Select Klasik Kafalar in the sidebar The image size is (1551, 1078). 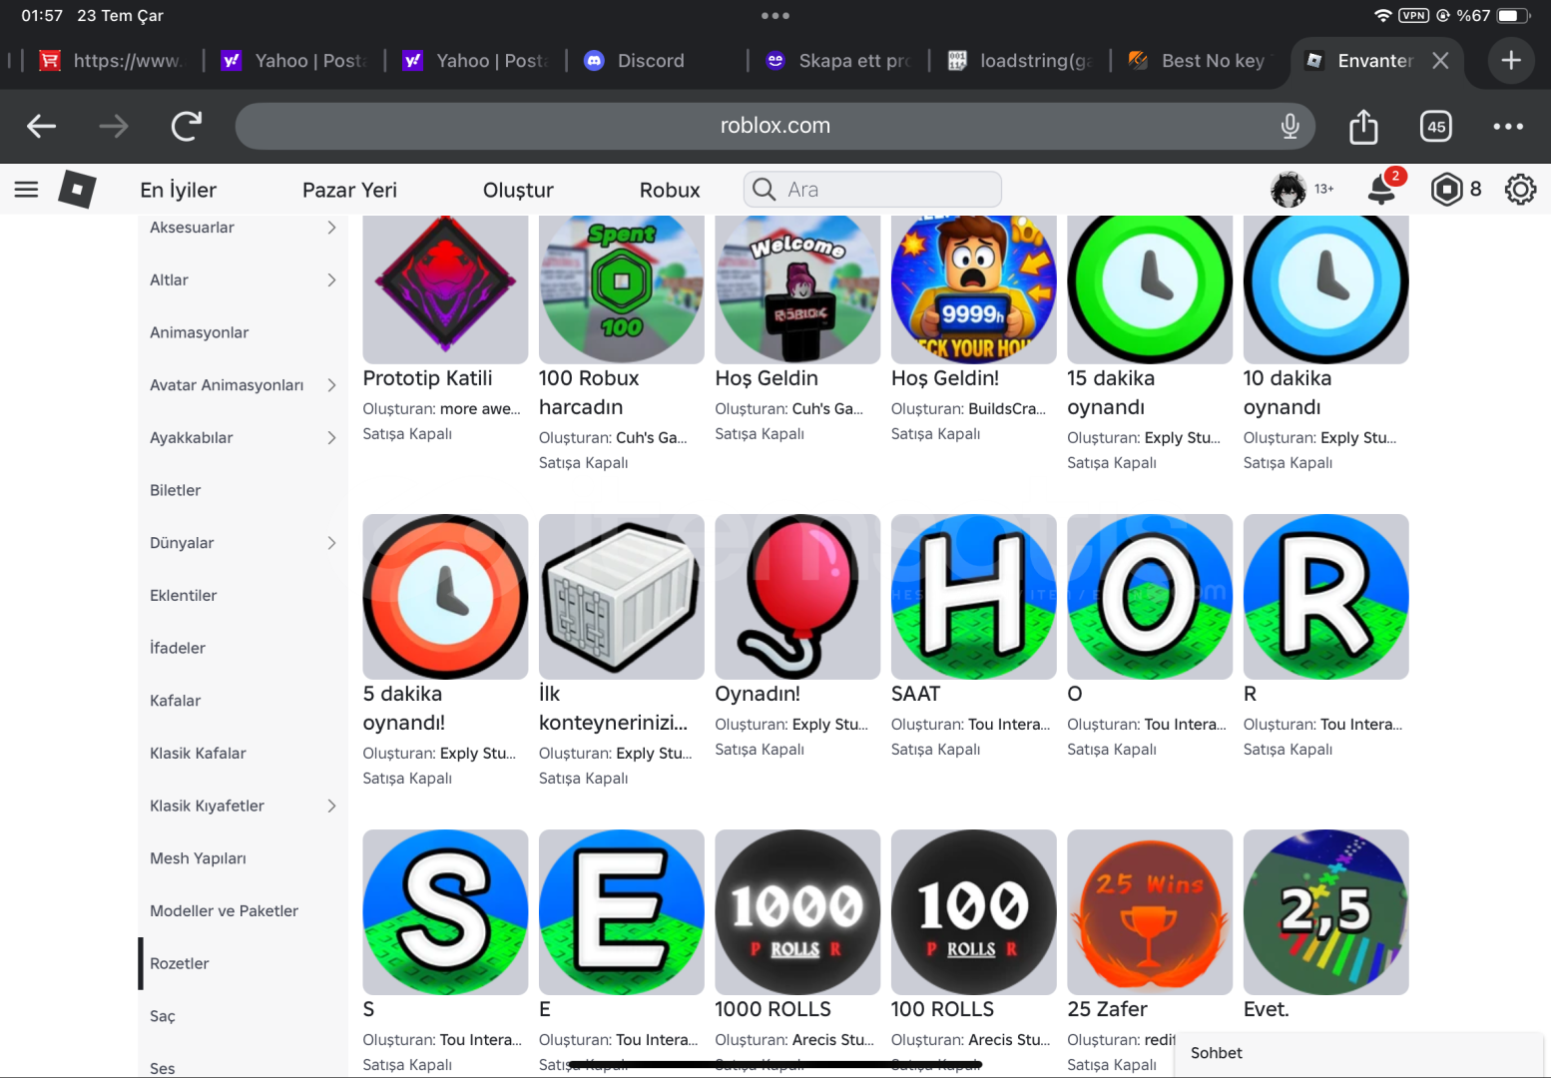coord(198,753)
